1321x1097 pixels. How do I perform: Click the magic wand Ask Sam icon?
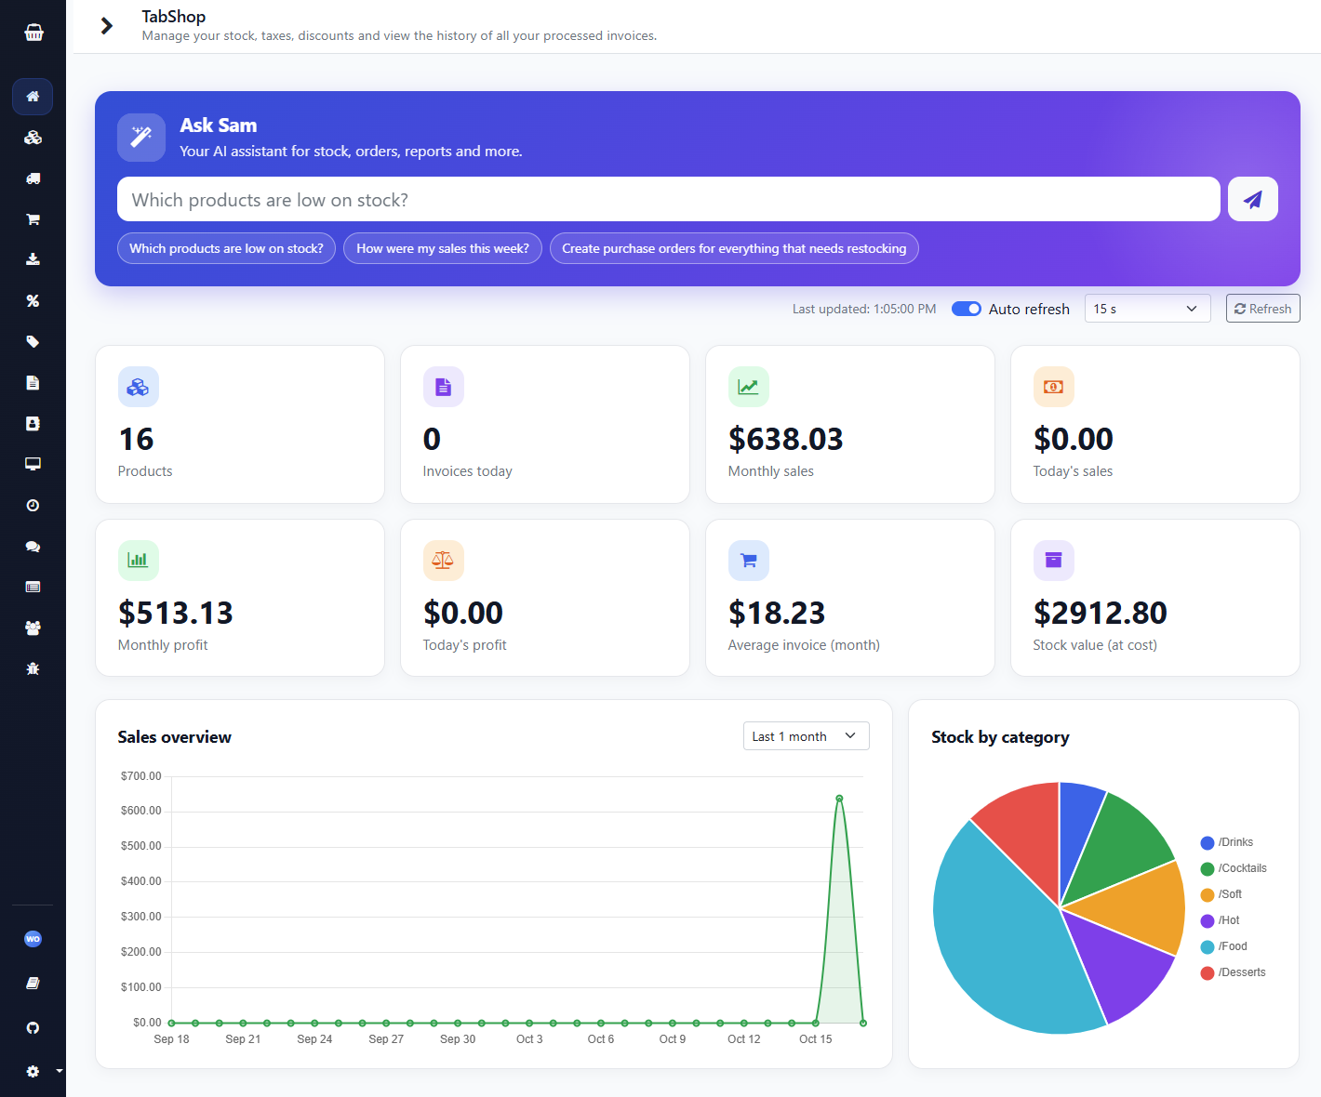click(x=141, y=138)
